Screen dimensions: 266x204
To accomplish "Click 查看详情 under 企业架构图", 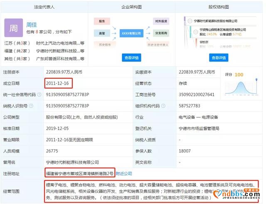I will [131, 58].
